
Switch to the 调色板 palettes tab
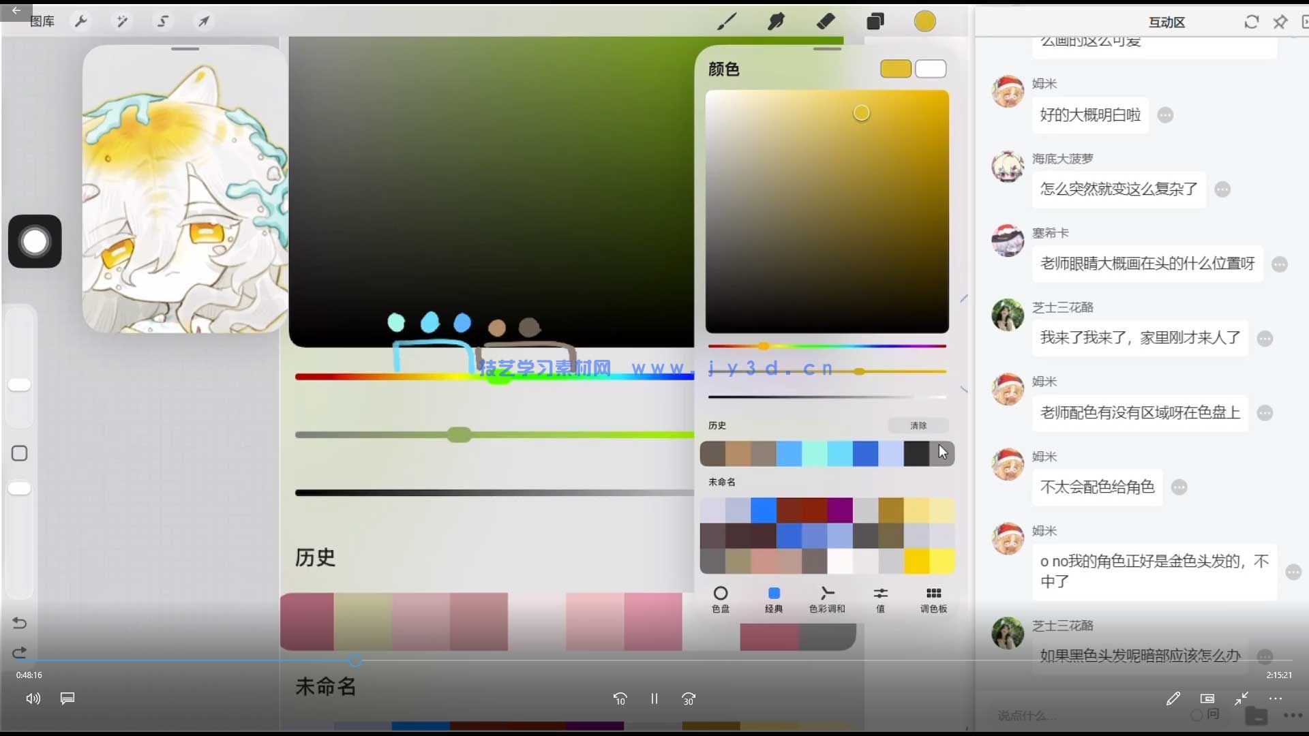pos(933,600)
